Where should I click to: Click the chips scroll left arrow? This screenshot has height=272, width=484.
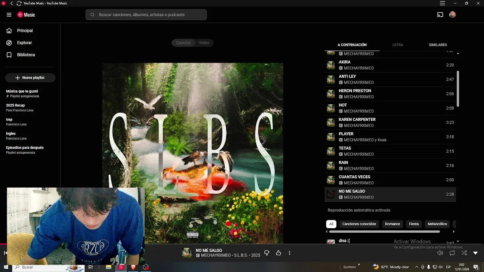(x=327, y=232)
